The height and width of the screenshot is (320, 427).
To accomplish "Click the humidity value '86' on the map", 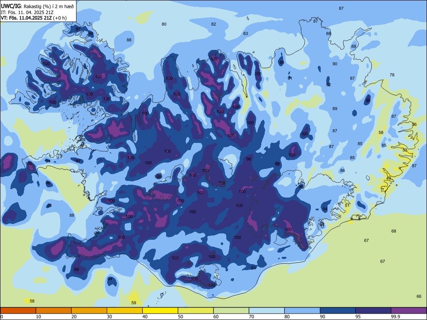I will click(x=342, y=170).
